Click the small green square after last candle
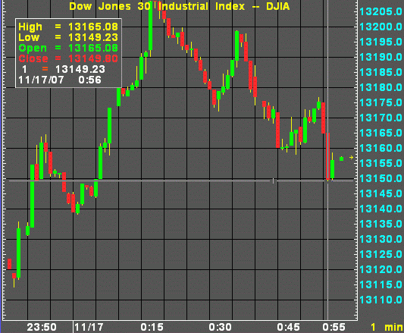Screen dimensions: 404x333 (342, 159)
